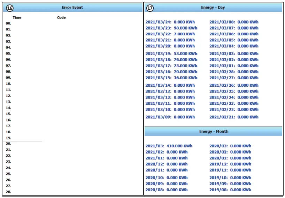The height and width of the screenshot is (198, 285).
Task: Select error event row 19.
Action: point(8,138)
